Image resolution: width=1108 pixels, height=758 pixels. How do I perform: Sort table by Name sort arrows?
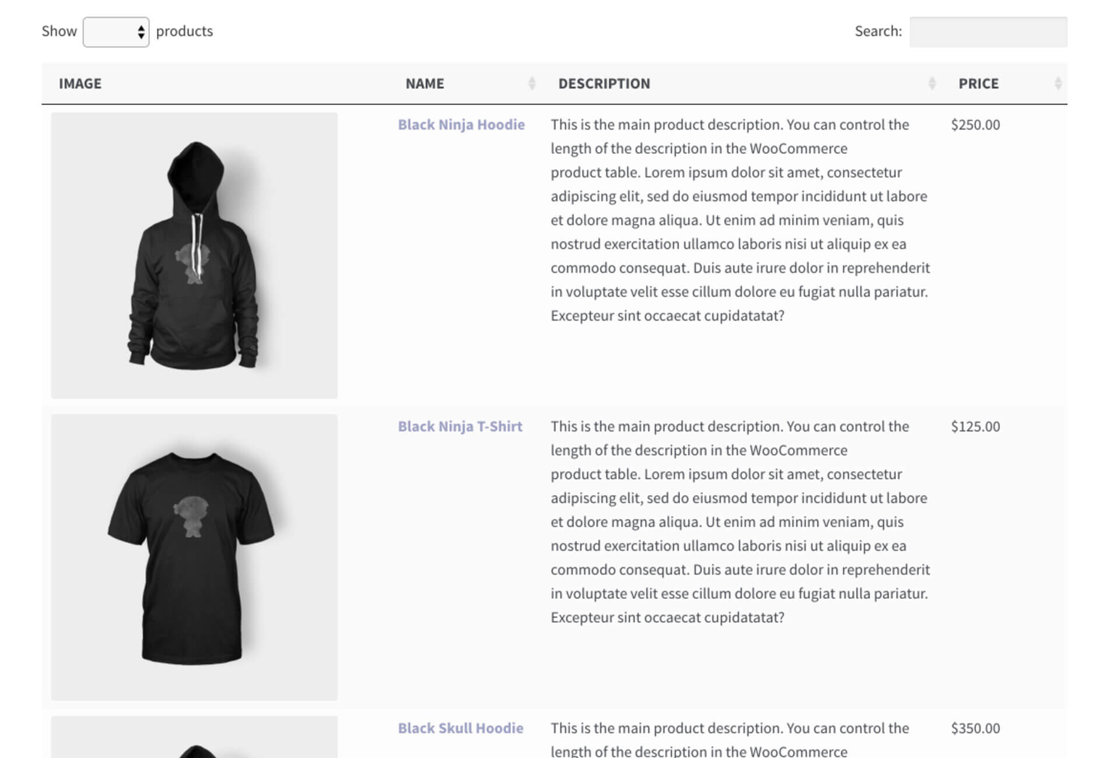(x=531, y=83)
